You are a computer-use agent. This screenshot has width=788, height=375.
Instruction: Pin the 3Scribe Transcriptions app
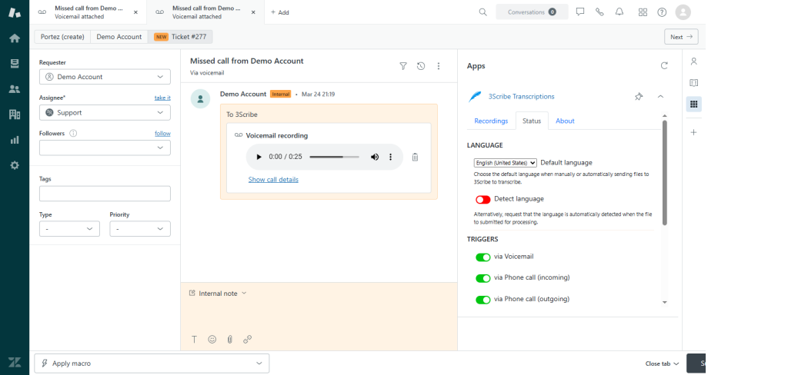tap(638, 97)
